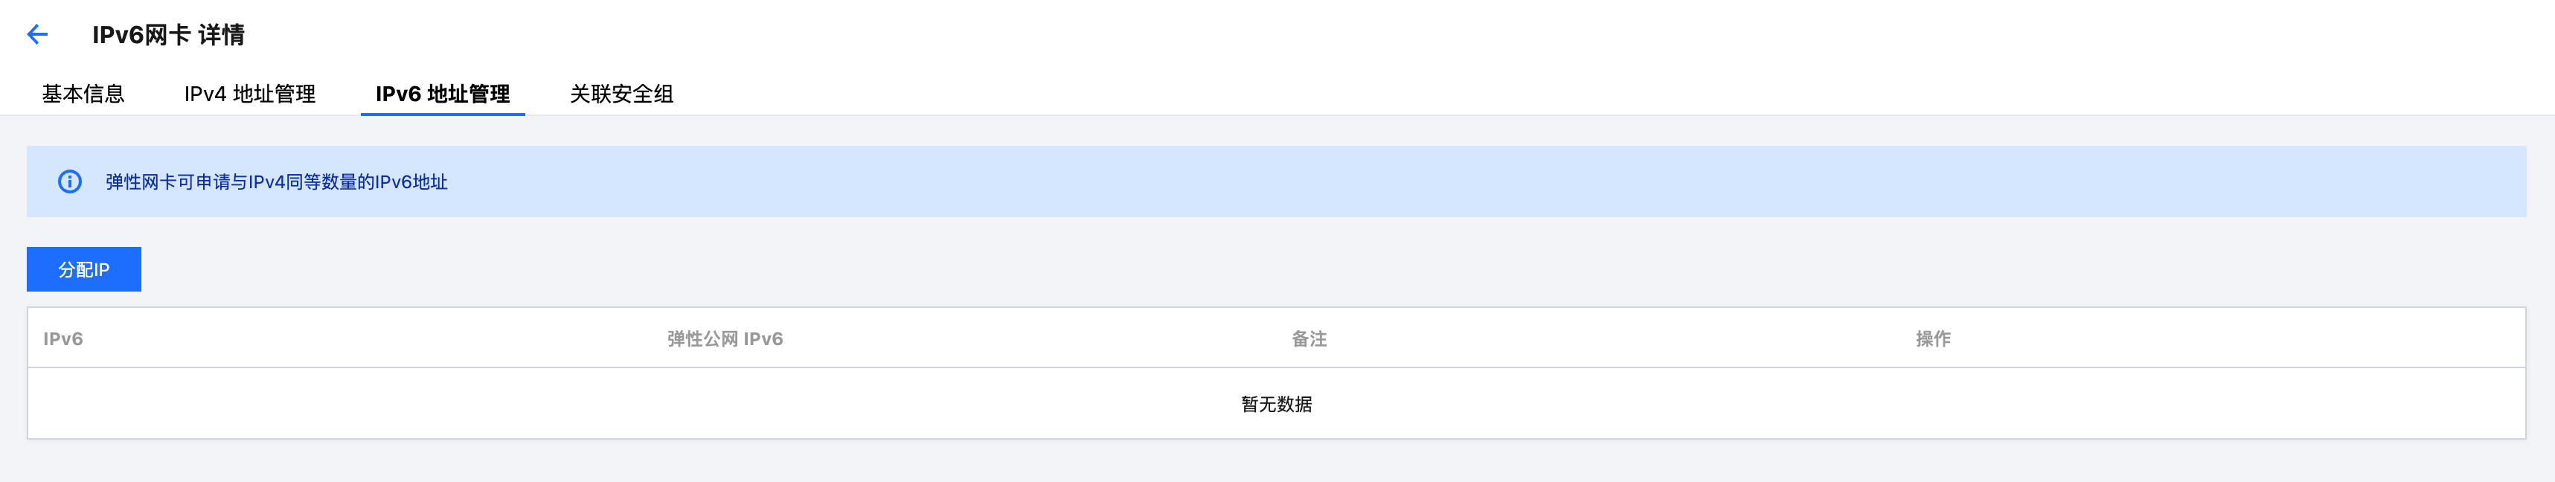Viewport: 2555px width, 482px height.
Task: Click empty table row left of 暂无数据
Action: pyautogui.click(x=595, y=404)
